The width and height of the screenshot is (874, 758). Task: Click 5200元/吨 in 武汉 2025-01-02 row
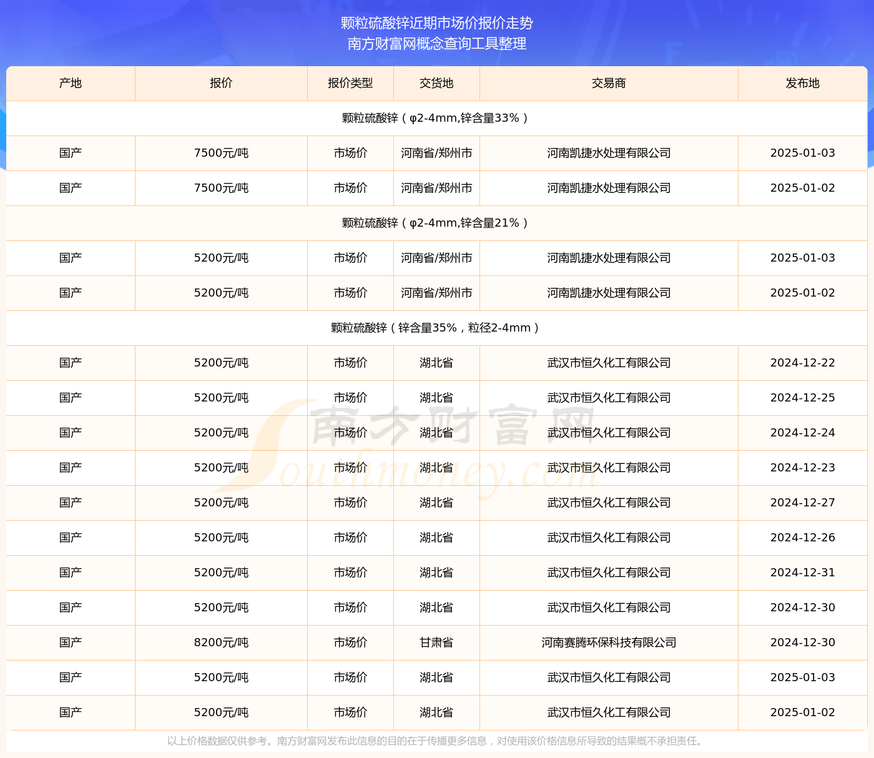tap(221, 712)
